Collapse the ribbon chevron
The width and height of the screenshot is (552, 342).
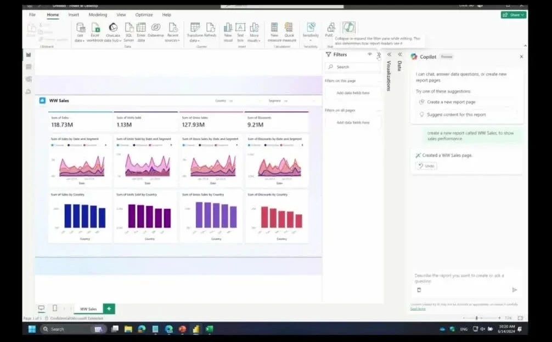[525, 45]
